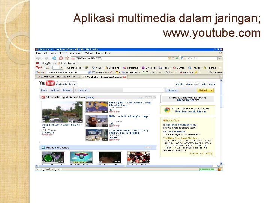The image size is (270, 203).
Task: Open the Help menu
Action: click(x=108, y=53)
